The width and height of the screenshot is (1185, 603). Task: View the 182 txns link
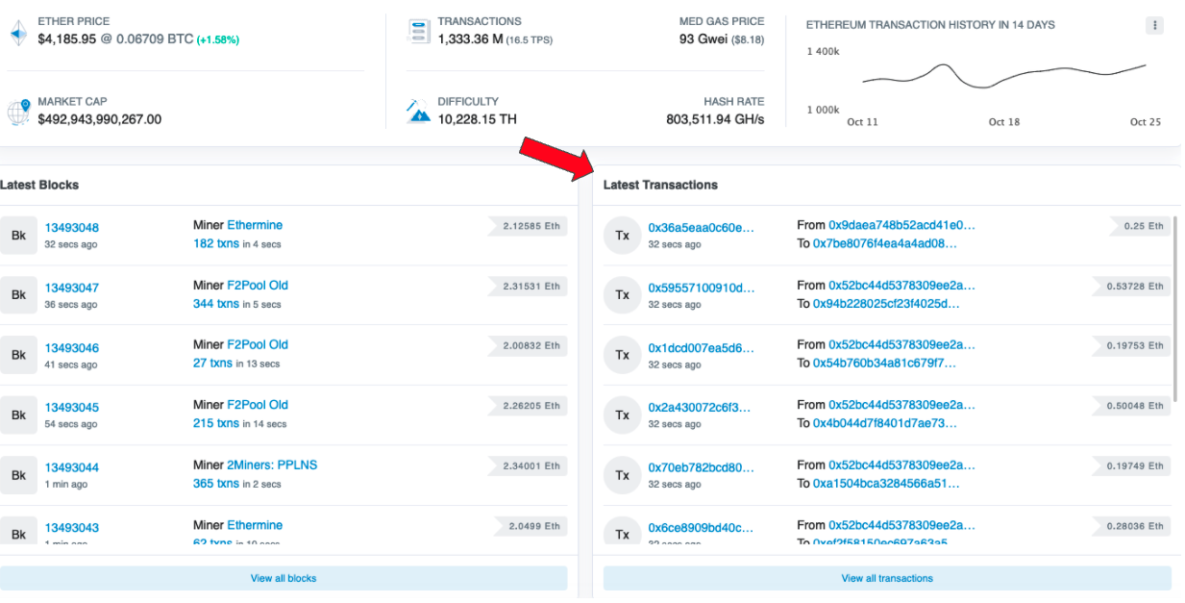coord(216,243)
